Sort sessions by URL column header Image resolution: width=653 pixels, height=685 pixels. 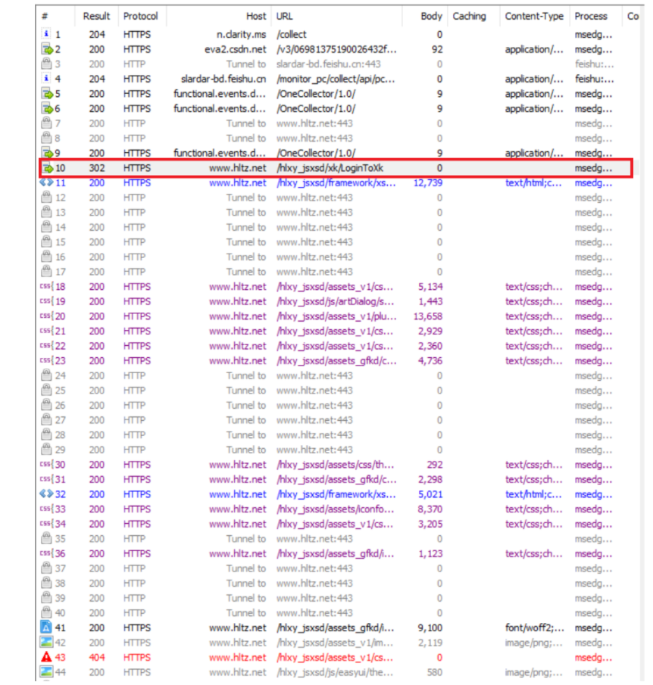(284, 16)
